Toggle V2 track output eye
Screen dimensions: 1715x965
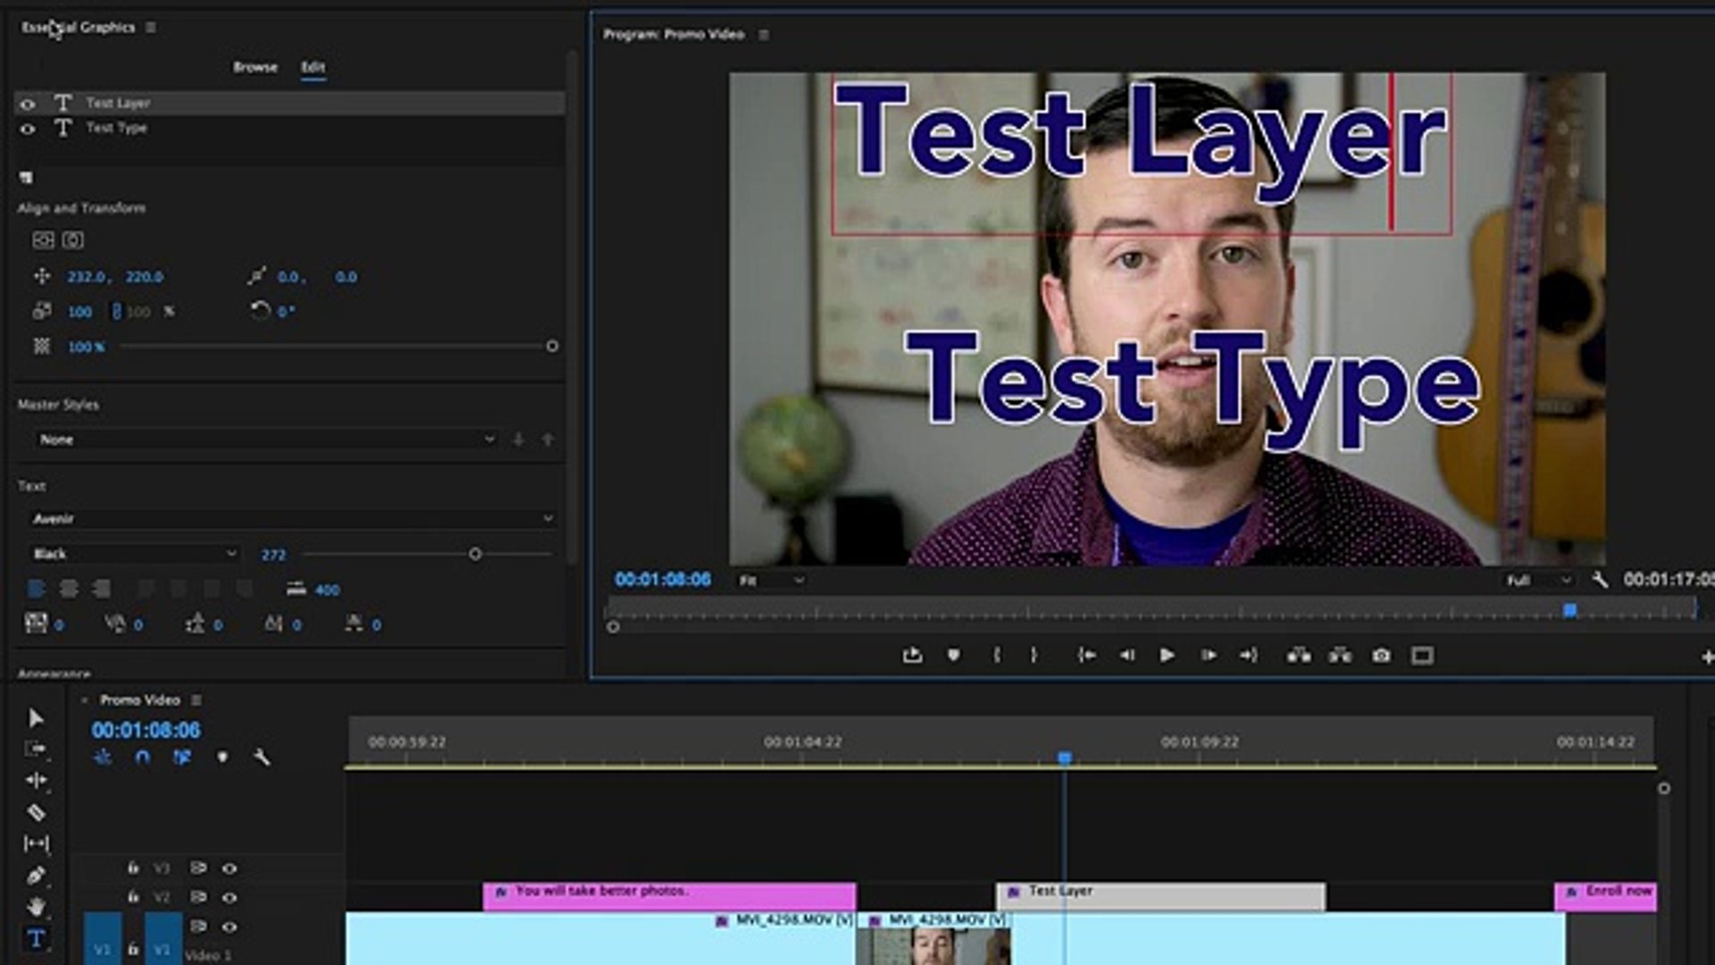[230, 897]
